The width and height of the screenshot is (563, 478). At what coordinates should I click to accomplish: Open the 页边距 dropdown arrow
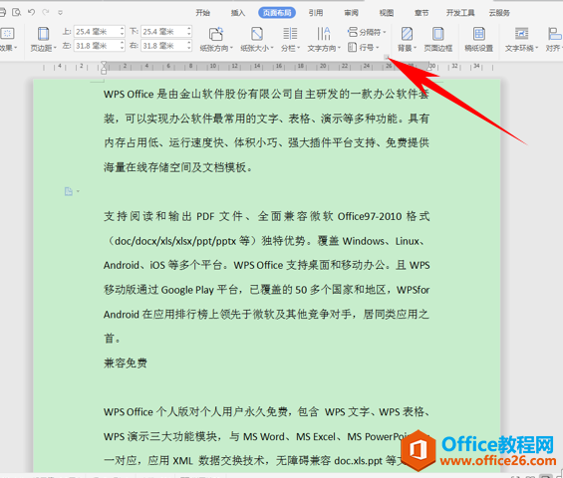(55, 48)
